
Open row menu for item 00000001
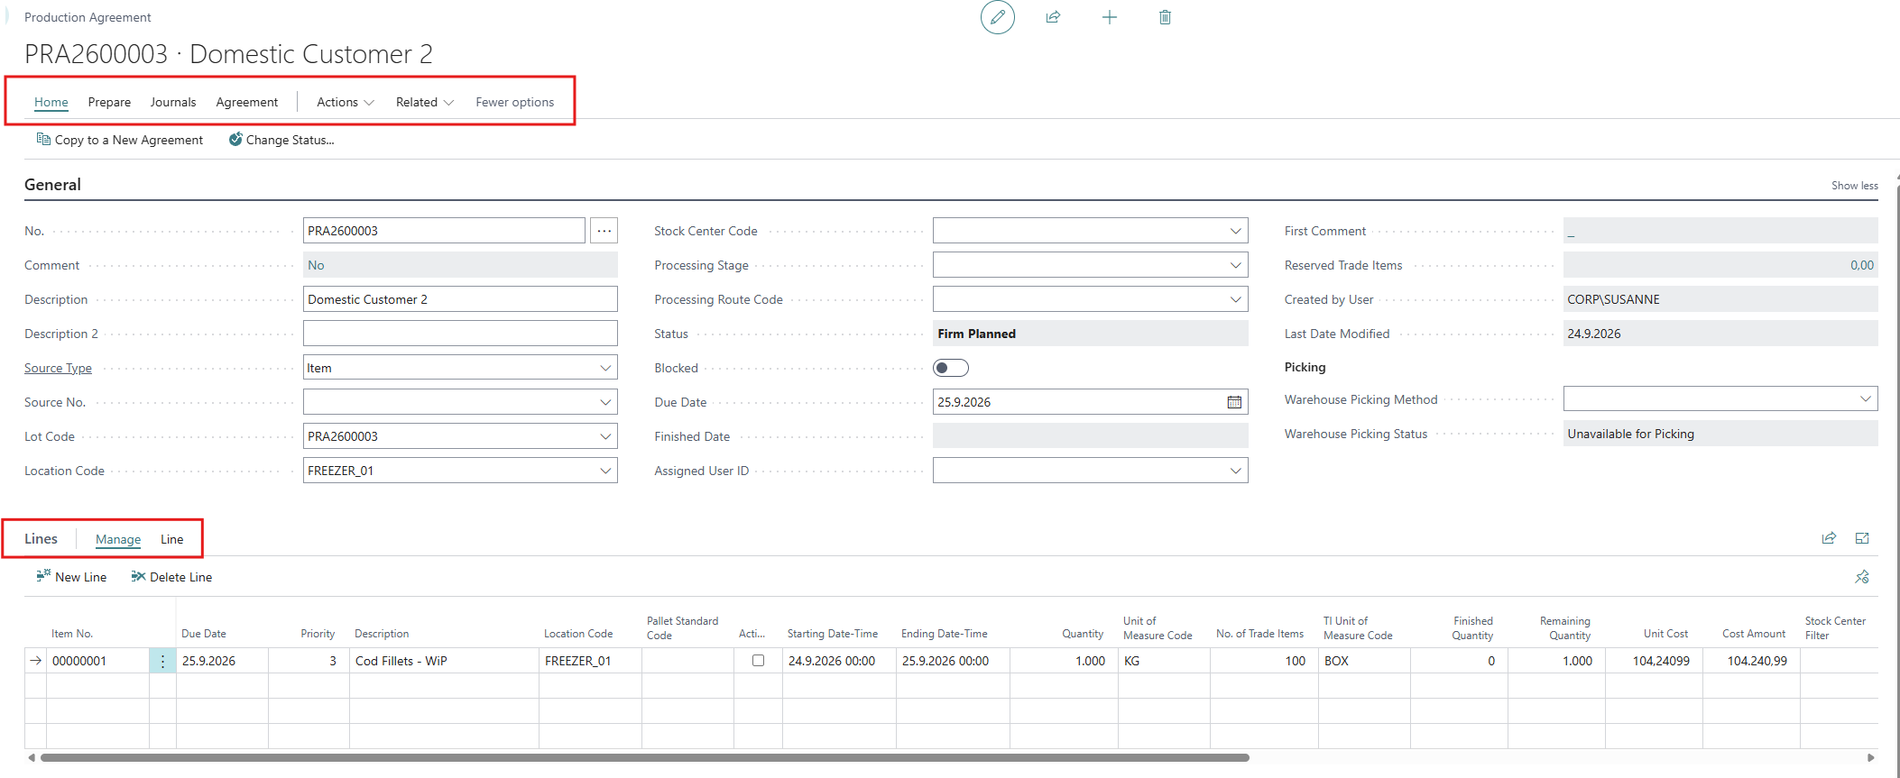(x=162, y=661)
